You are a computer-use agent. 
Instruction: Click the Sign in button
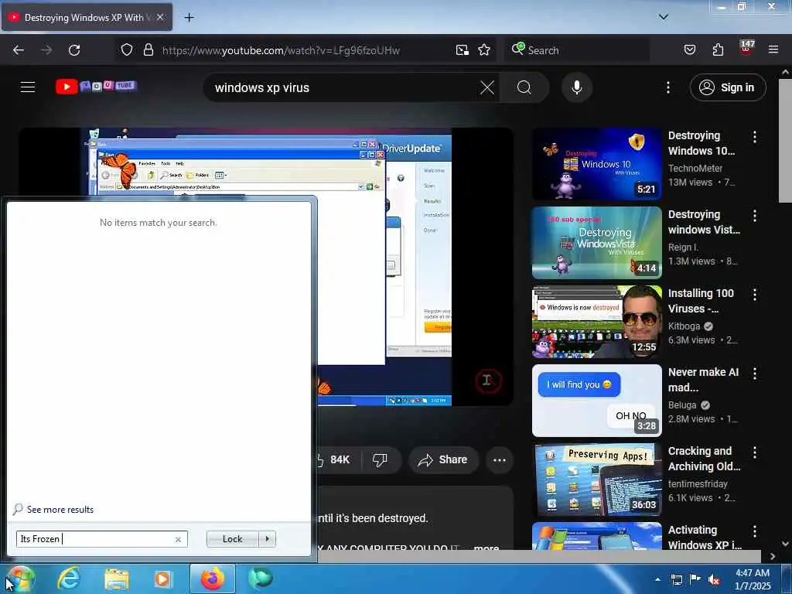[728, 87]
